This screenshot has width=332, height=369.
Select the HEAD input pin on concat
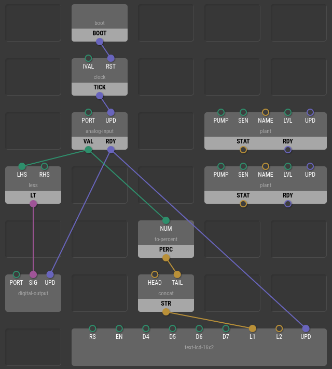[x=155, y=274]
